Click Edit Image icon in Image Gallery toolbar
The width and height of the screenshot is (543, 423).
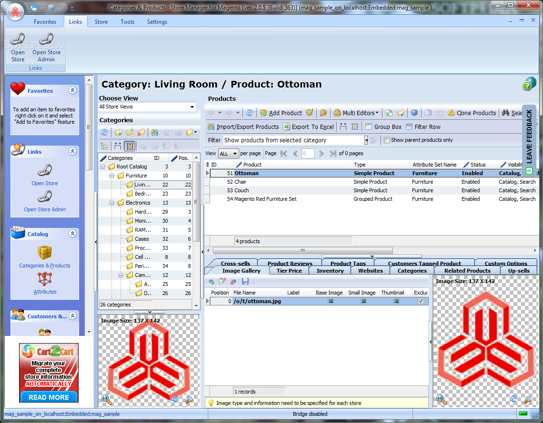[222, 282]
